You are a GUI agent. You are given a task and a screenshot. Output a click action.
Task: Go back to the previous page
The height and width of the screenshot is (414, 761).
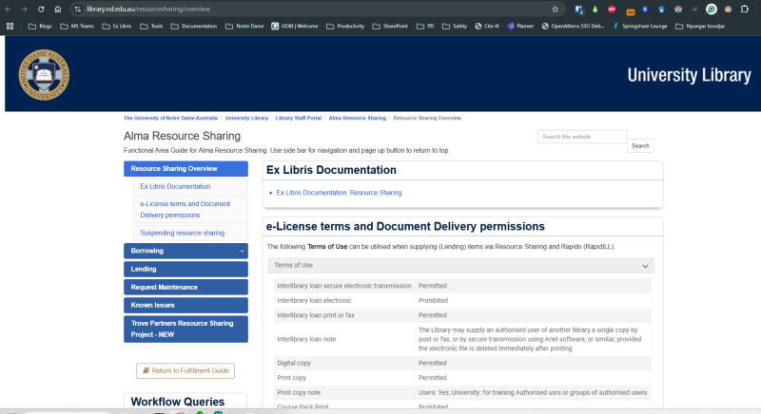9,9
